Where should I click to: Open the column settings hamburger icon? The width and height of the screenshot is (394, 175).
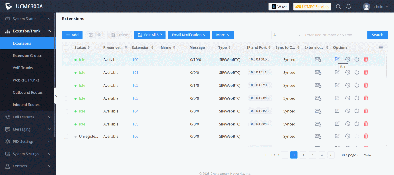coord(380,47)
